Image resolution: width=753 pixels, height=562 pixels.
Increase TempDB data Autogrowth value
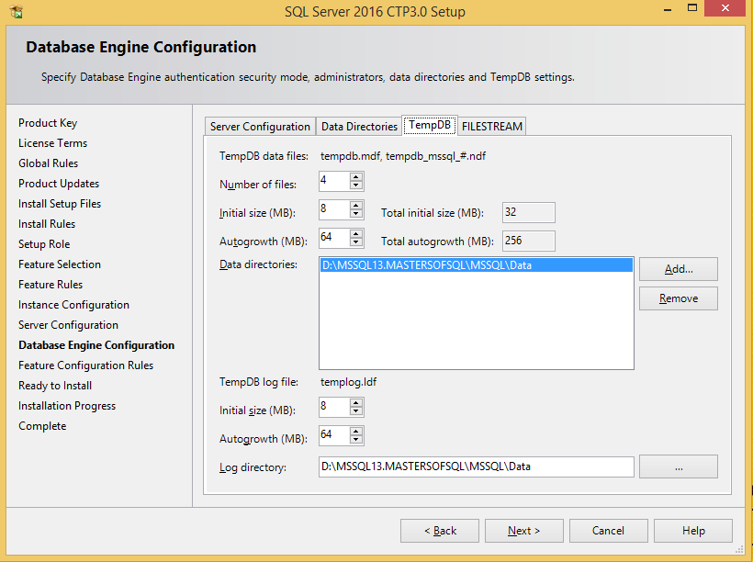(356, 234)
